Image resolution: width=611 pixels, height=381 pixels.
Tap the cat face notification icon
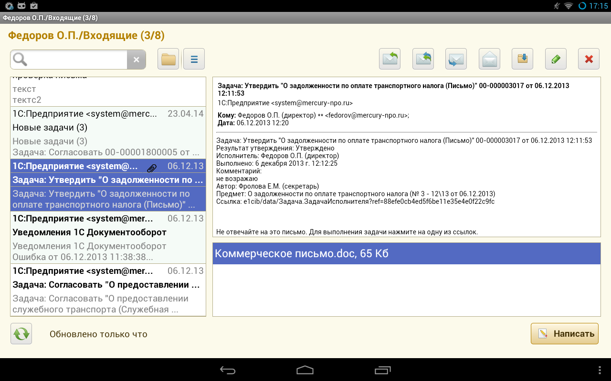(x=21, y=6)
